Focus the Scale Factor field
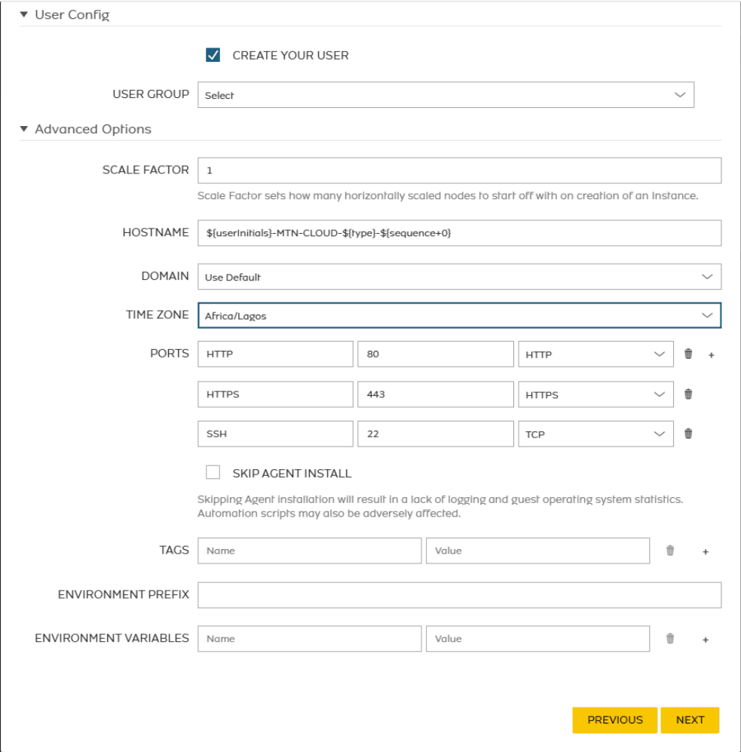The image size is (741, 752). (459, 170)
